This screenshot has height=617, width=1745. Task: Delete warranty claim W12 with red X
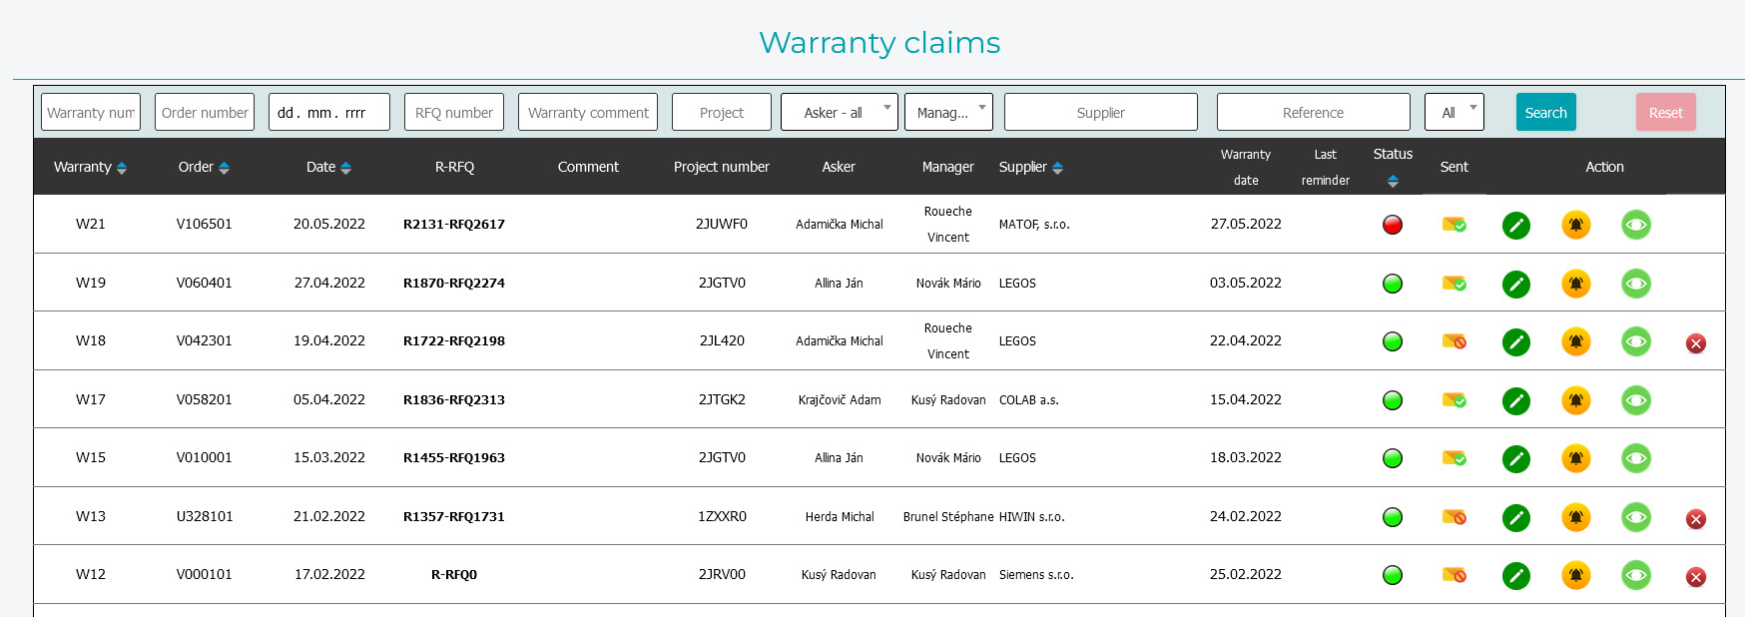pos(1695,577)
